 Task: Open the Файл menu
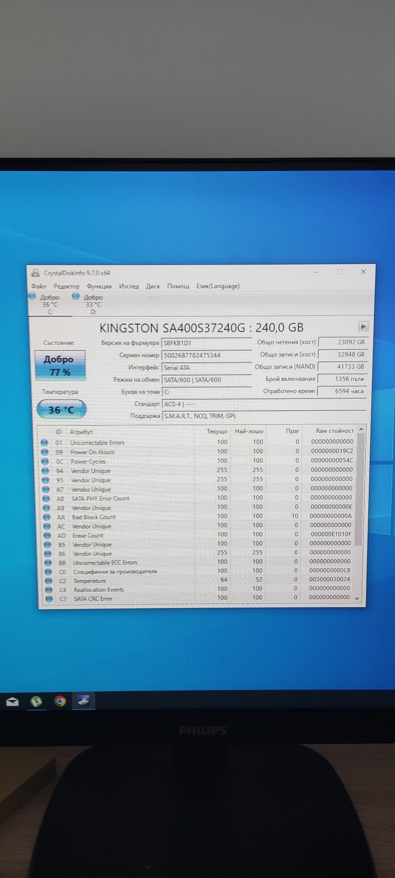(x=39, y=286)
